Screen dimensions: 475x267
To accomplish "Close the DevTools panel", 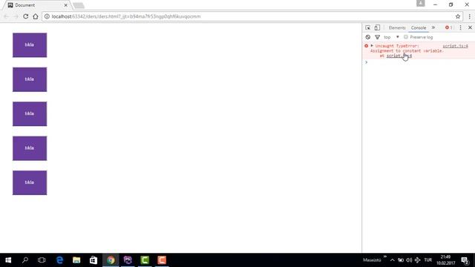I will point(470,27).
